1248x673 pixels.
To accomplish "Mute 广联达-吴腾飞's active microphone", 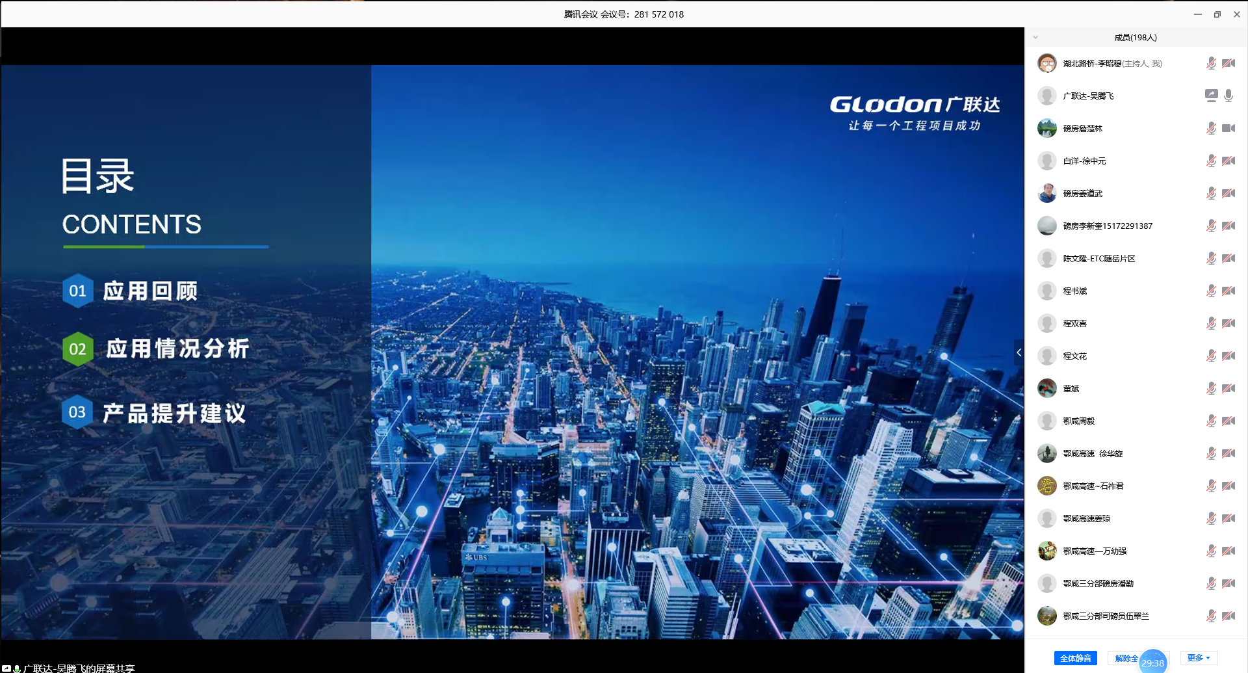I will point(1228,96).
